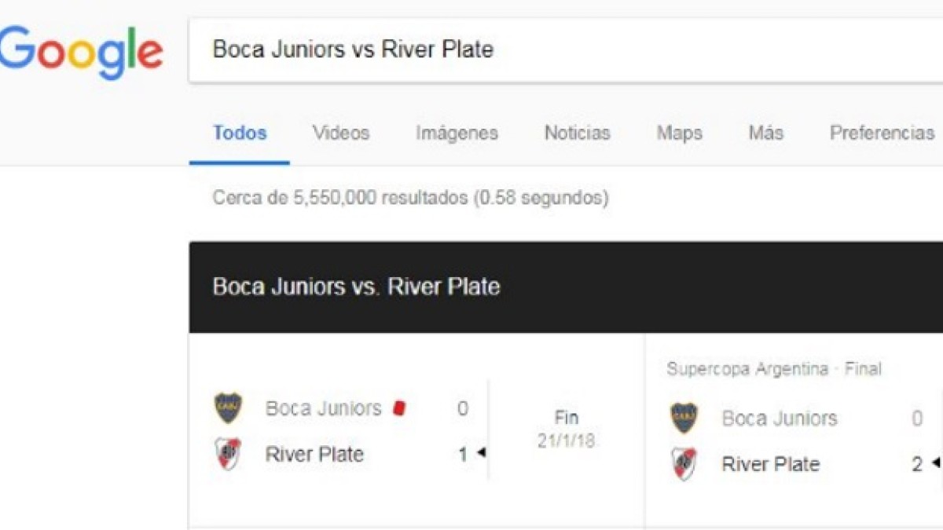943x530 pixels.
Task: Switch to the Videos tab
Action: [341, 133]
